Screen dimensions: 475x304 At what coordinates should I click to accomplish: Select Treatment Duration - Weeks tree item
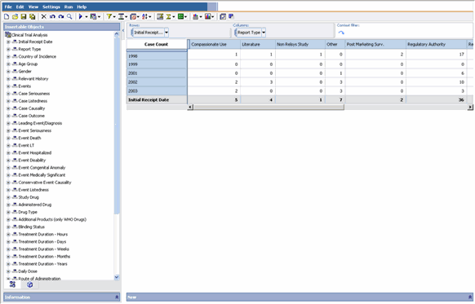pyautogui.click(x=43, y=249)
